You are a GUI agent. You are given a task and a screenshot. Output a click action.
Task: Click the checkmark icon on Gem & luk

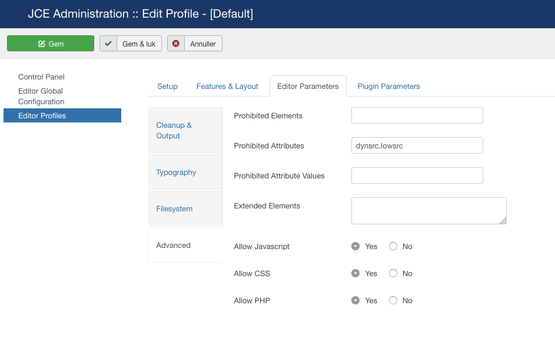click(108, 44)
